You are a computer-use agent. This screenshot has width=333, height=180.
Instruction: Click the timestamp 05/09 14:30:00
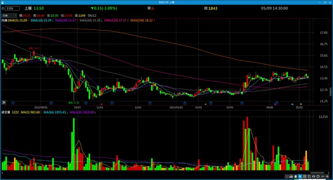tap(274, 8)
